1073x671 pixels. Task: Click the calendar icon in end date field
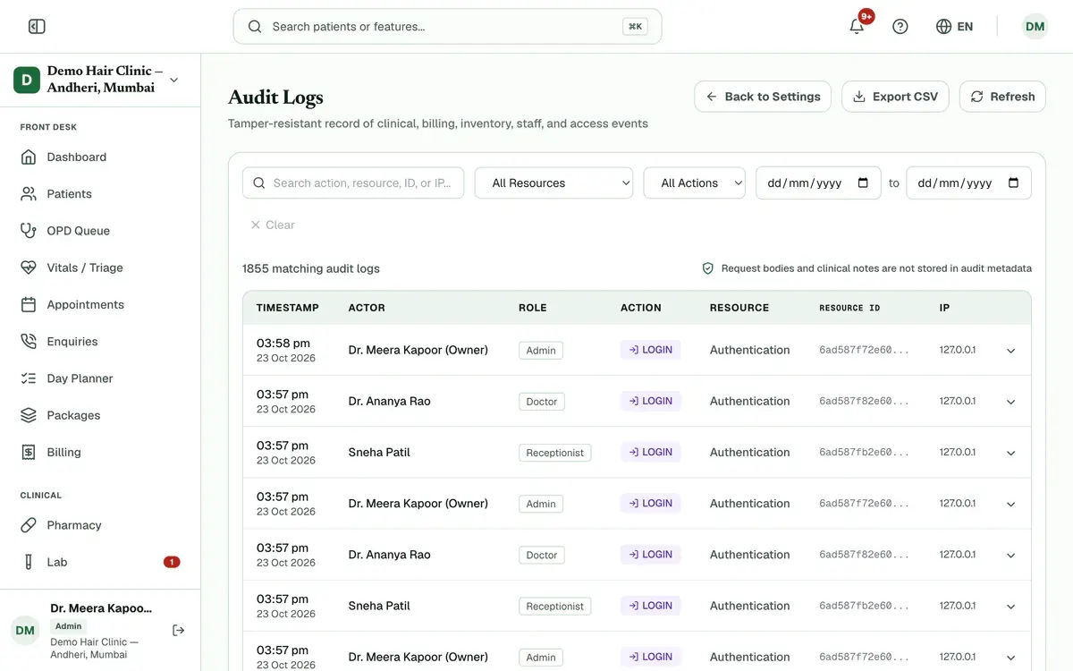pyautogui.click(x=1013, y=183)
